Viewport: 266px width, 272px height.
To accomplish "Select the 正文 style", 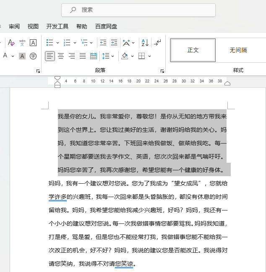I will point(193,50).
